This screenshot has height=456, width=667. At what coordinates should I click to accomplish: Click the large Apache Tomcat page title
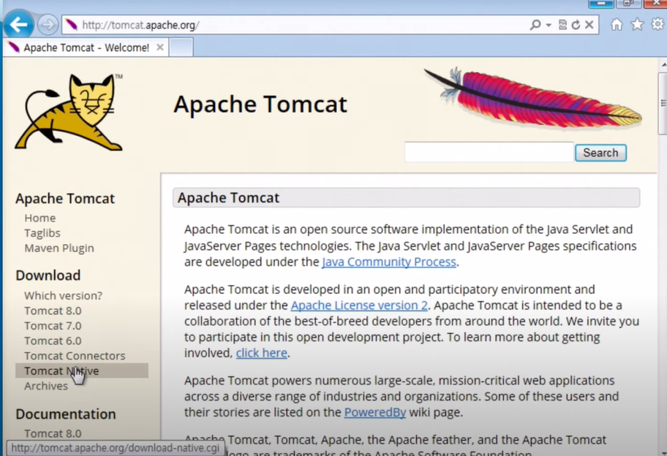coord(260,104)
